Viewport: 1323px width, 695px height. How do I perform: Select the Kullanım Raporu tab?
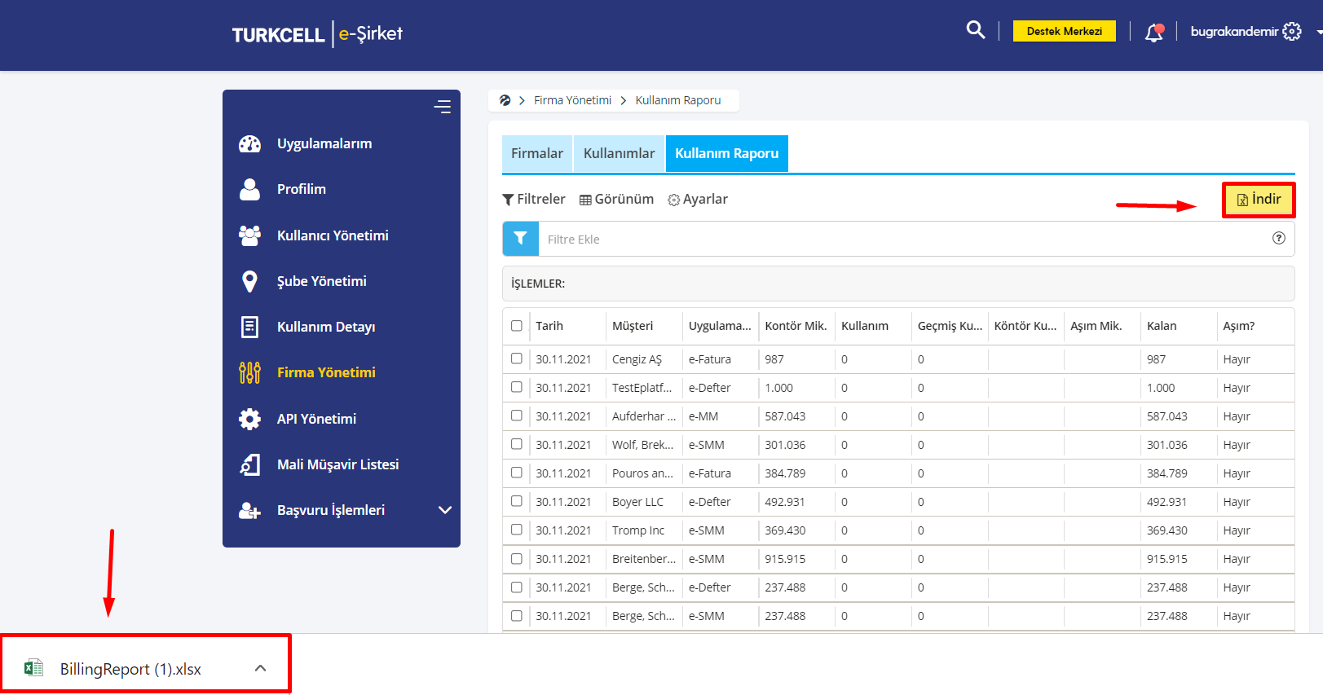pos(727,153)
